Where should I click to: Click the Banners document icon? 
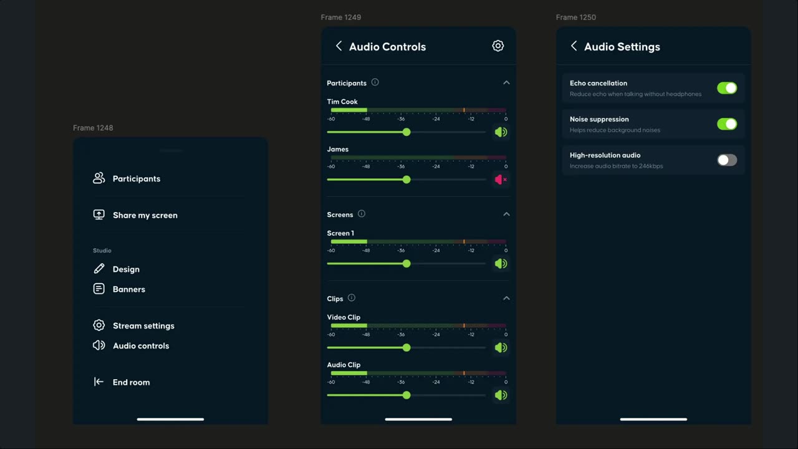click(x=99, y=289)
